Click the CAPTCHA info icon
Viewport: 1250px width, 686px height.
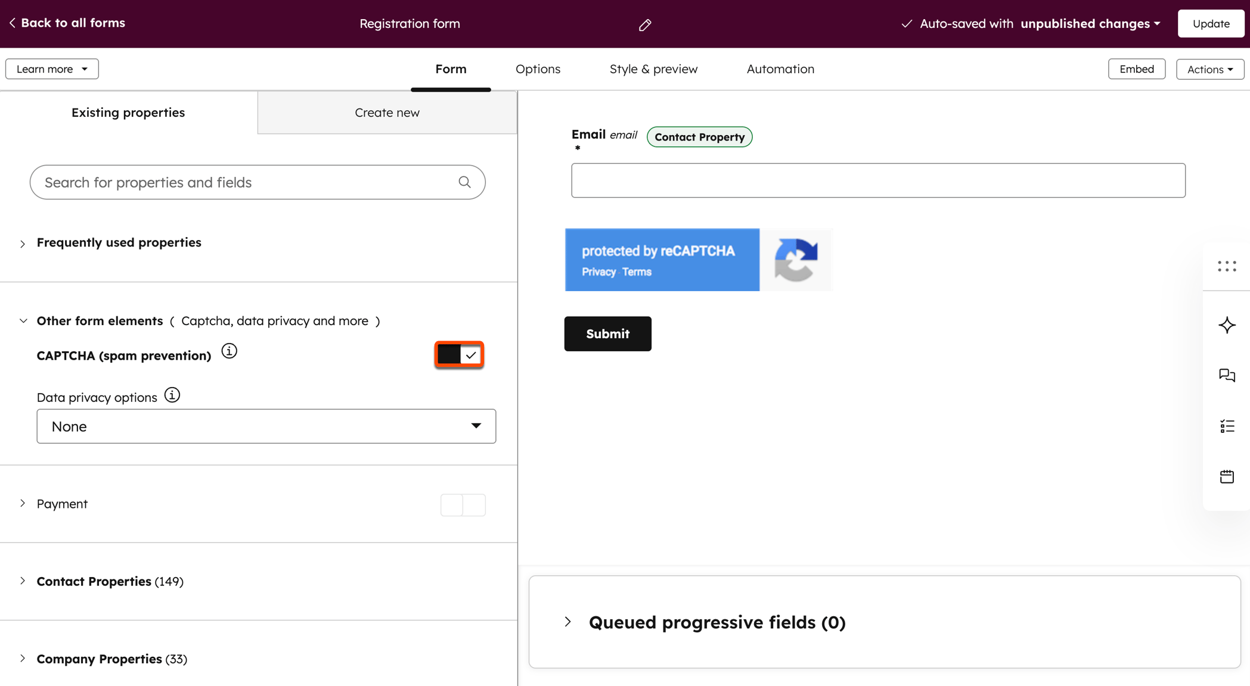pos(229,351)
